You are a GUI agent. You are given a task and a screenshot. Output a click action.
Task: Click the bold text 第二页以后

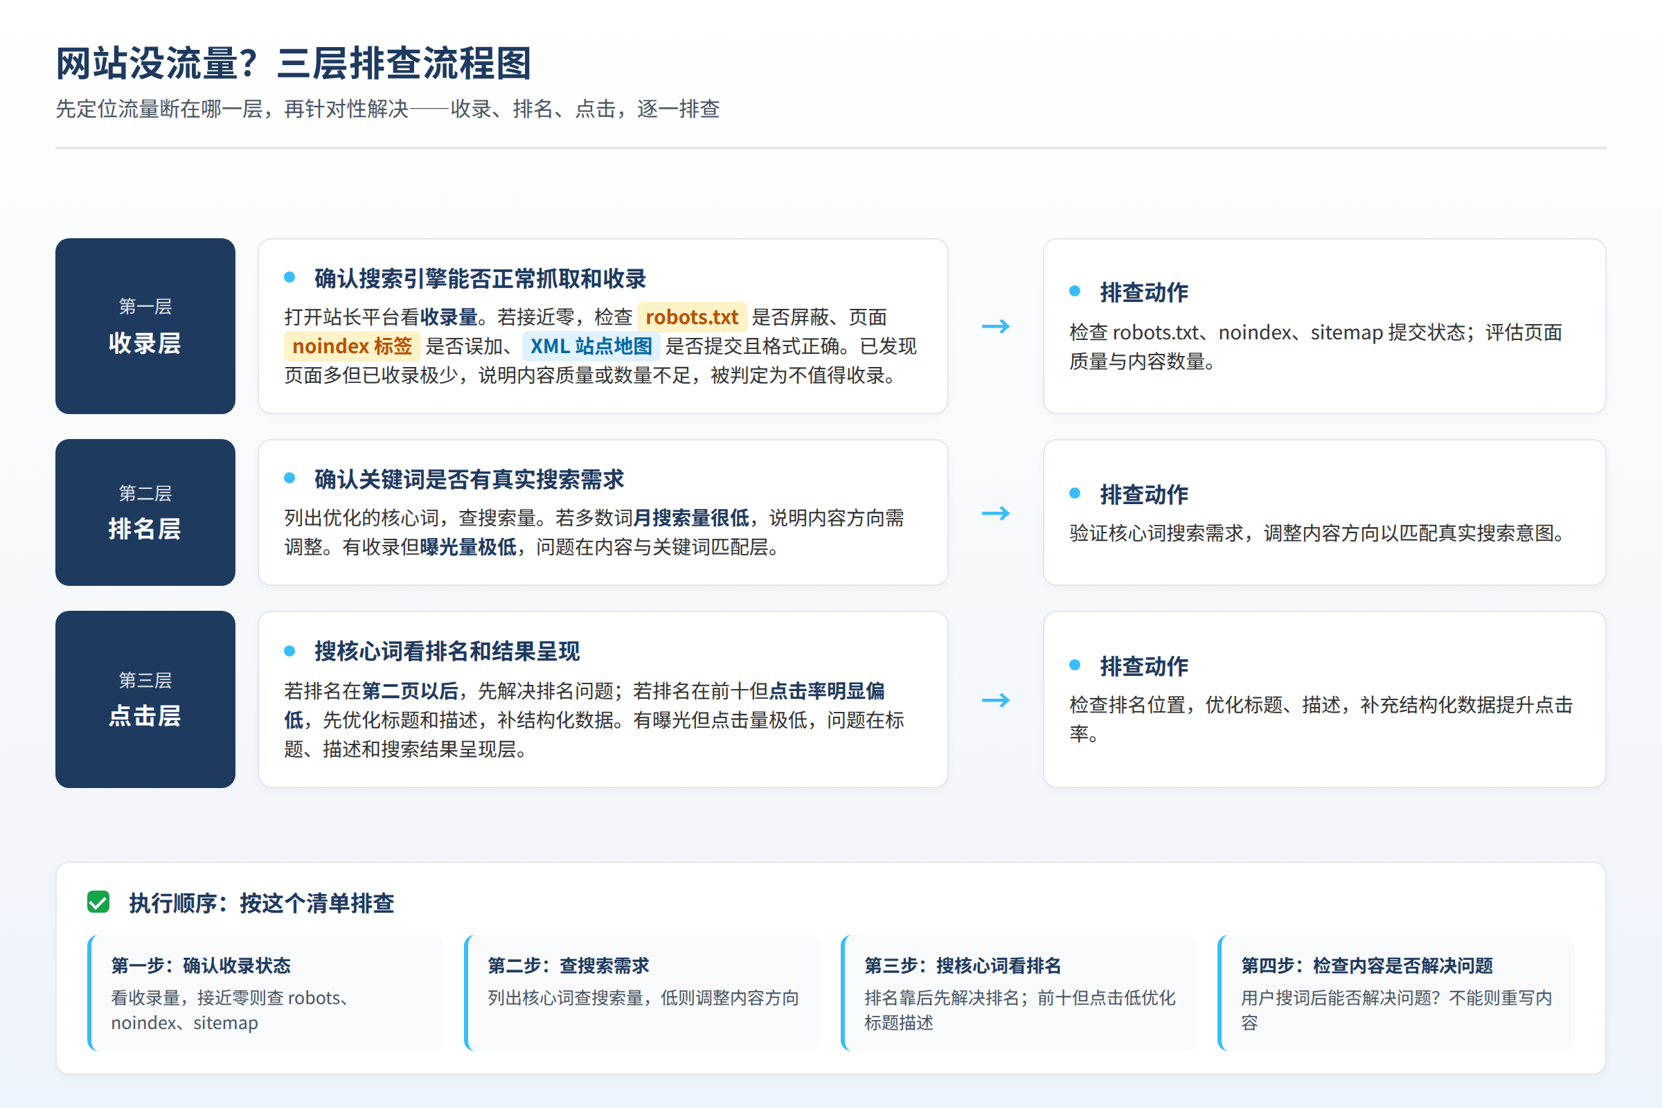(410, 690)
